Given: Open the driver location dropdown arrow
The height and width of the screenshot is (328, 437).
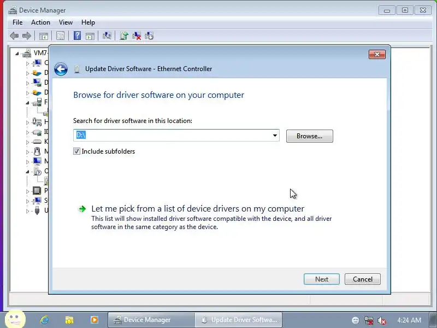Looking at the screenshot, I should pyautogui.click(x=275, y=136).
